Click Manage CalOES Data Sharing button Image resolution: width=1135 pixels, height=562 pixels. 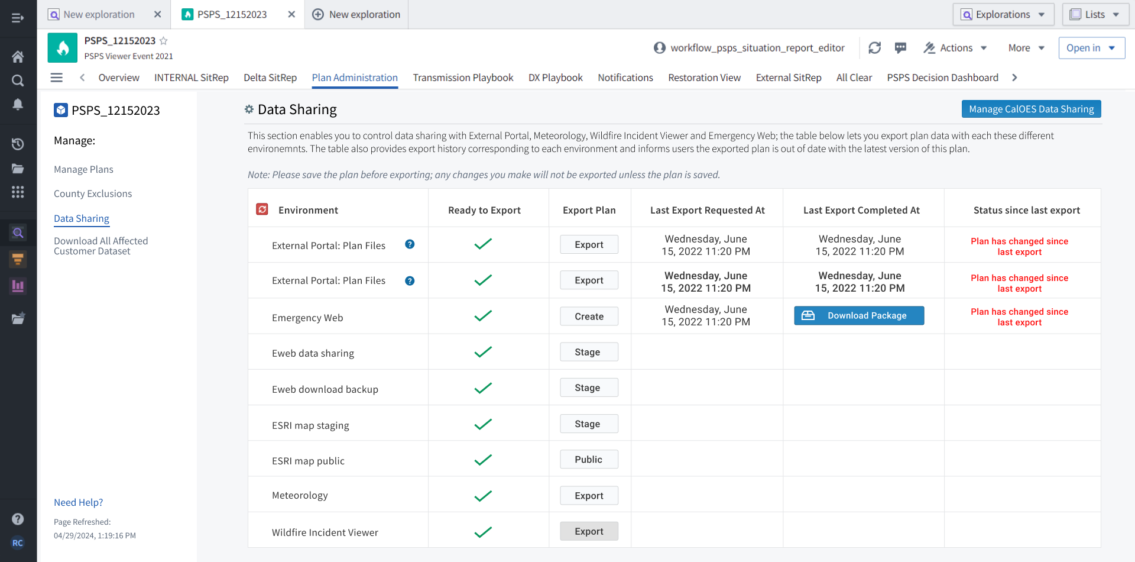(1032, 109)
